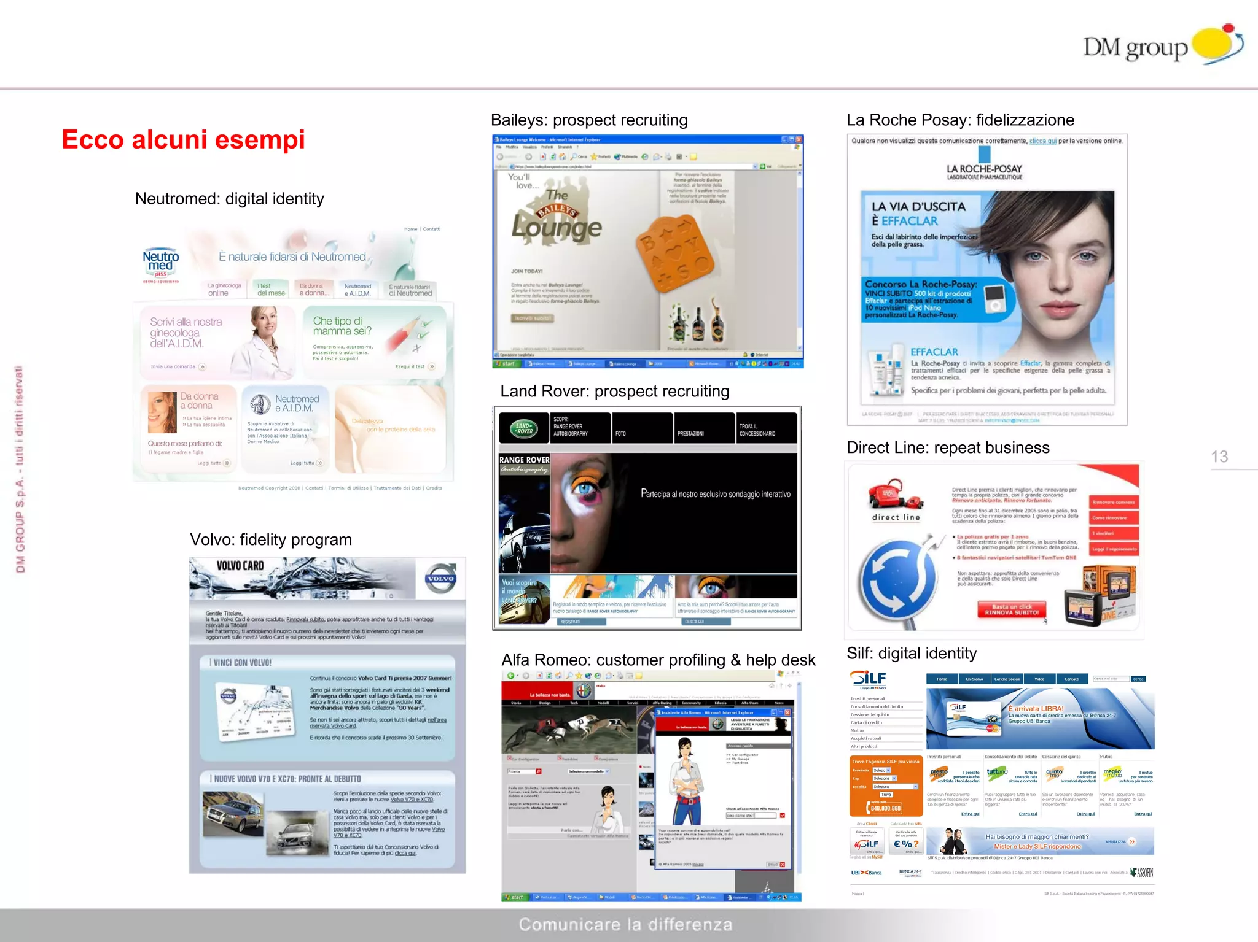This screenshot has height=942, width=1258.
Task: Click the 'Rinnova subito!' button in Direct Line email
Action: pyautogui.click(x=1012, y=610)
